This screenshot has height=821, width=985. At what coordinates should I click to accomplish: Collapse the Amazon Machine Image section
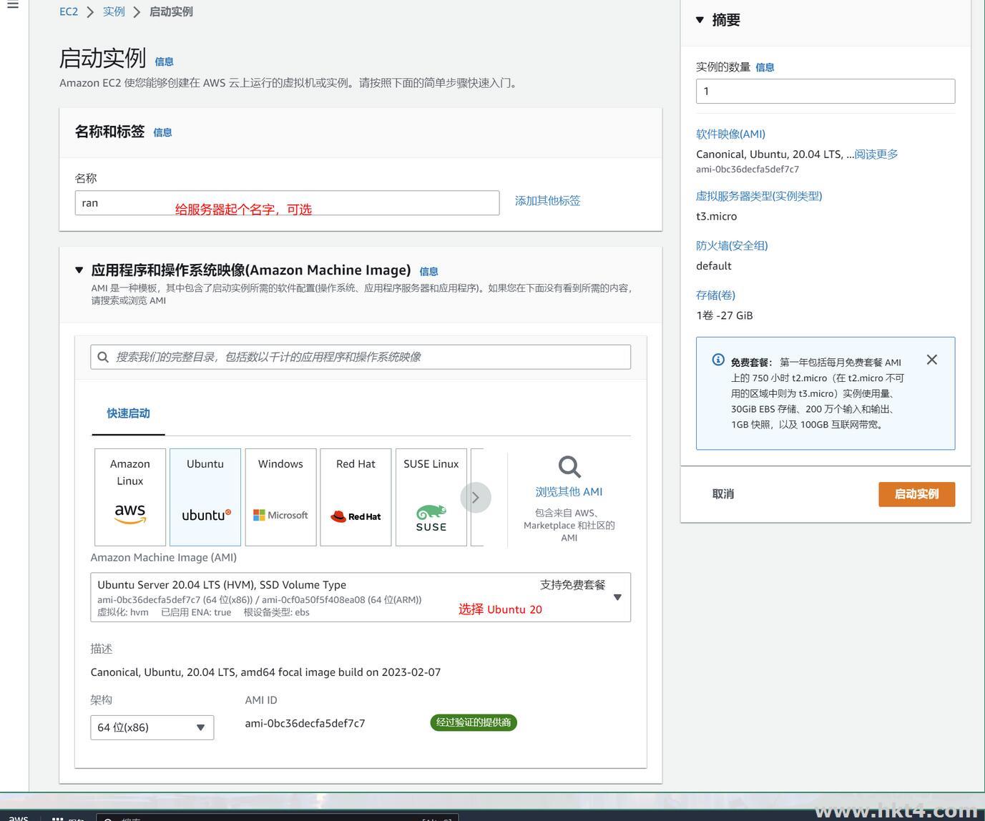79,270
